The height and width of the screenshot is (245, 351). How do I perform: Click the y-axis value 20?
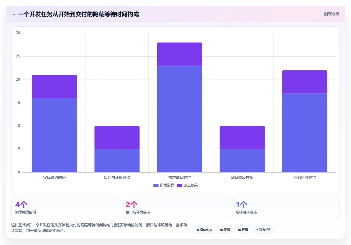coord(18,80)
